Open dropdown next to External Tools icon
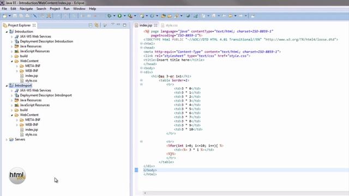 pos(135,16)
